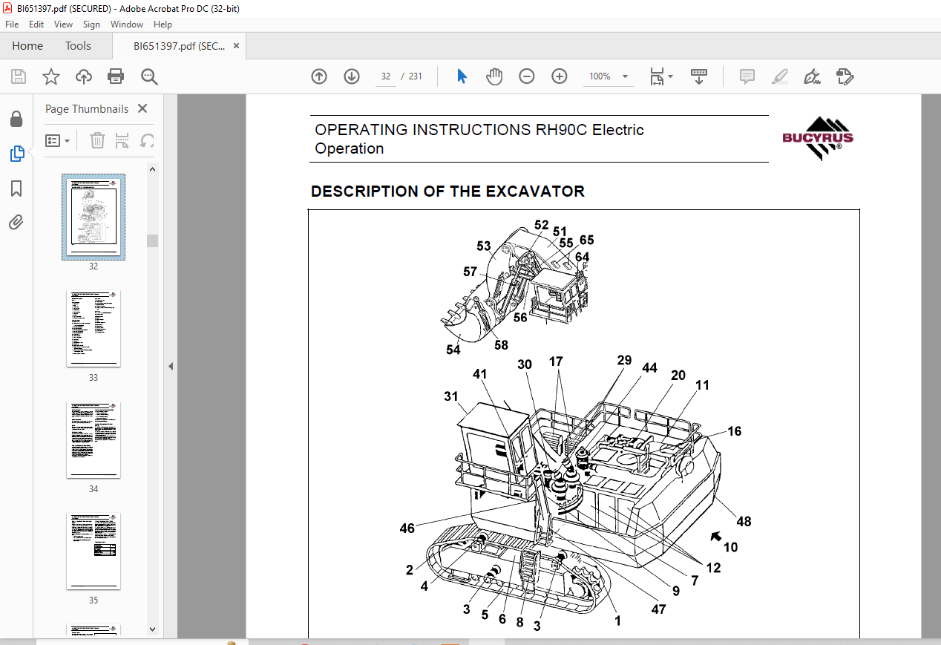Click the DESCRIPTION OF THE EXCAVATOR heading
Viewport: 941px width, 645px height.
click(x=447, y=191)
